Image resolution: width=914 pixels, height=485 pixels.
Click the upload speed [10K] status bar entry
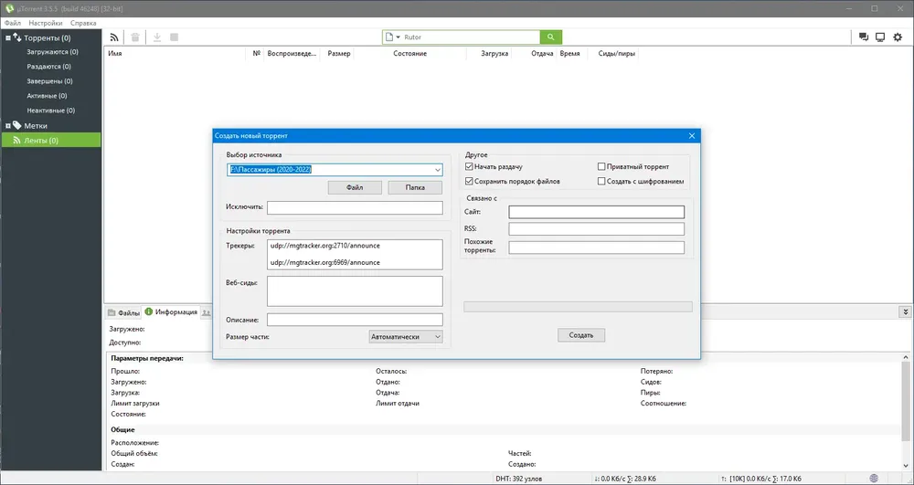(x=760, y=479)
